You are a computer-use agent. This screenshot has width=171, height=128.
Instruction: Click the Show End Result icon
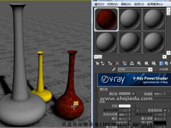[x=161, y=63]
